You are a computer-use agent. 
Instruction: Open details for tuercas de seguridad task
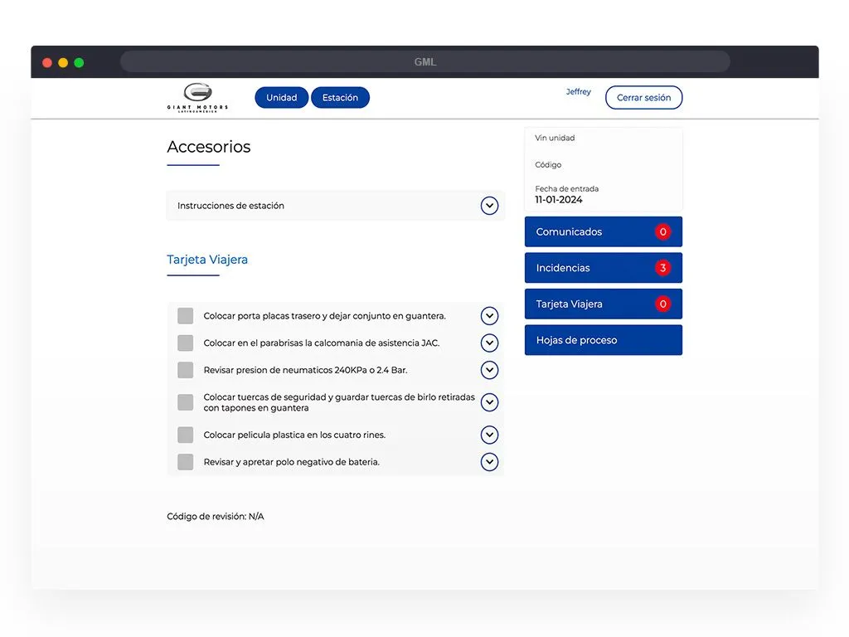pyautogui.click(x=489, y=402)
